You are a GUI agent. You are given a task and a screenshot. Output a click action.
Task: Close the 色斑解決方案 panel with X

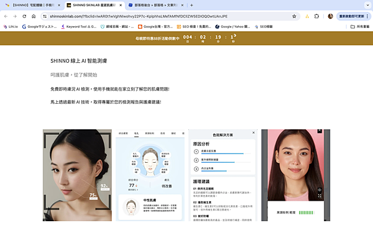coord(254,133)
